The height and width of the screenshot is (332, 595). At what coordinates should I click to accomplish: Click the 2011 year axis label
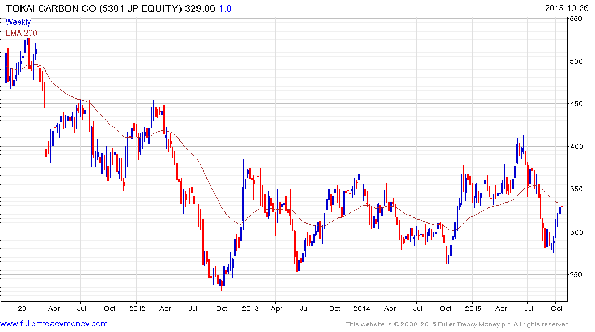pos(26,308)
